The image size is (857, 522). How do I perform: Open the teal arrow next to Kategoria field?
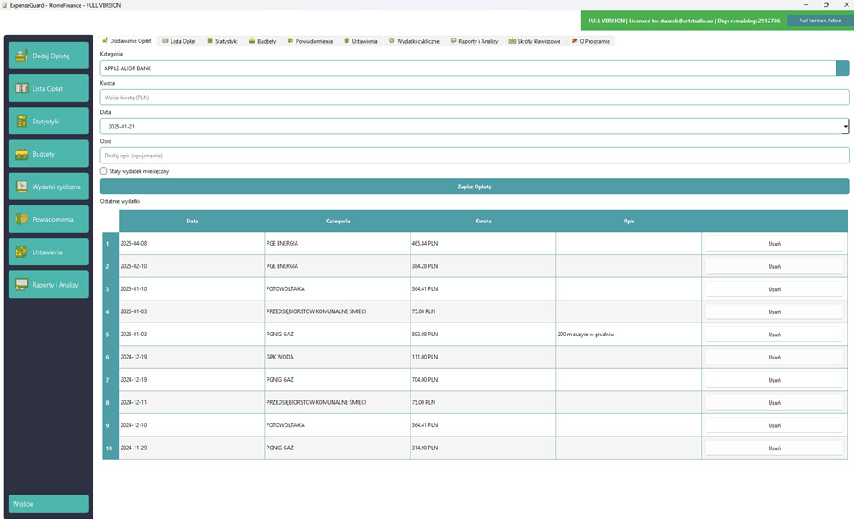tap(844, 68)
